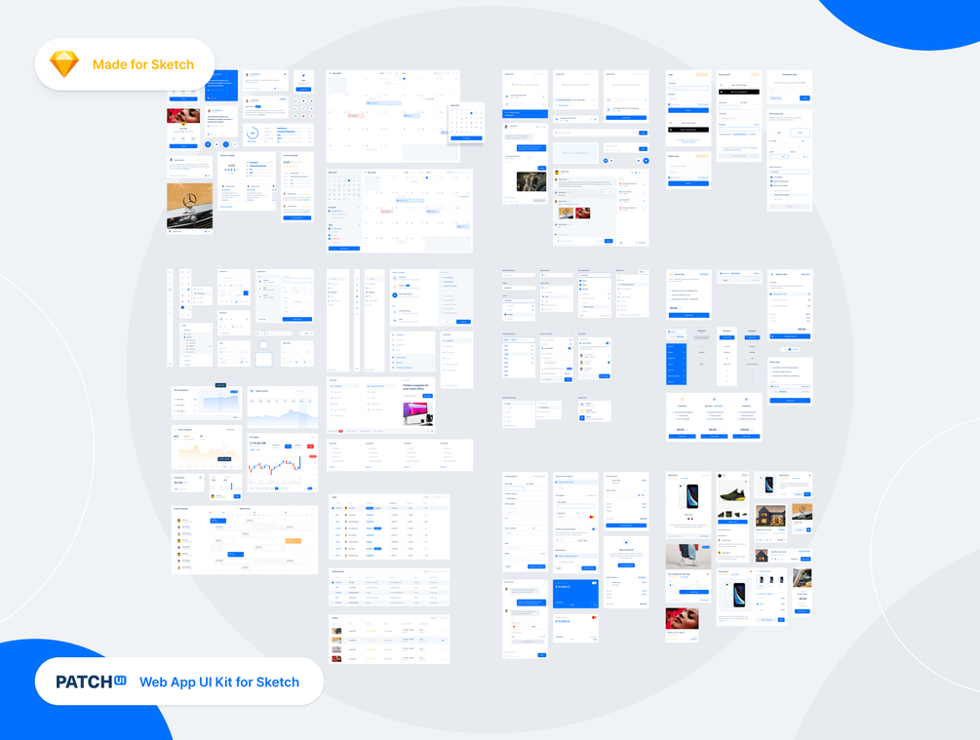The image size is (980, 740).
Task: Click the Sketch diamond logo icon
Action: click(x=63, y=64)
